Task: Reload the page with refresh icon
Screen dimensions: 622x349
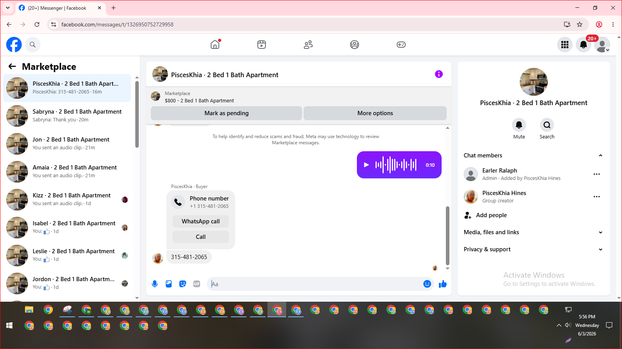Action: 37,24
